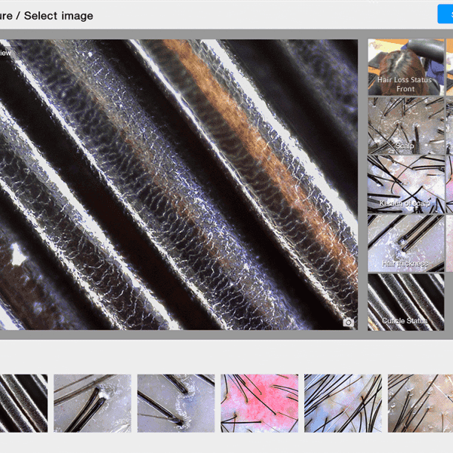Click the camera capture icon on preview

tap(348, 322)
